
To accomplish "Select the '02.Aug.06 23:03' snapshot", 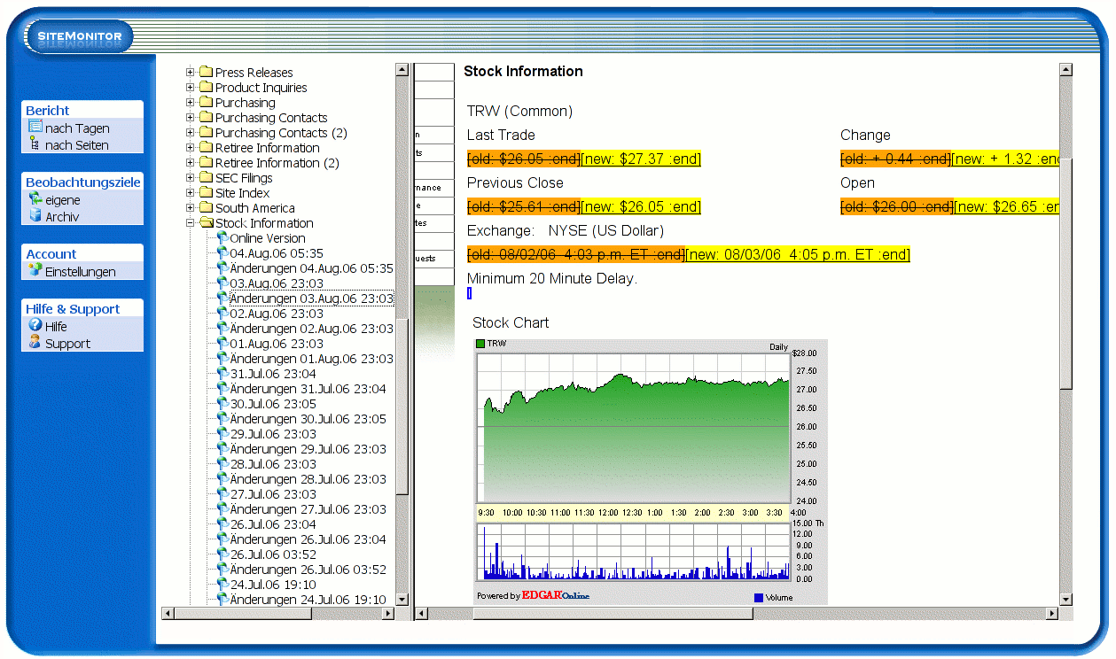I will tap(277, 314).
